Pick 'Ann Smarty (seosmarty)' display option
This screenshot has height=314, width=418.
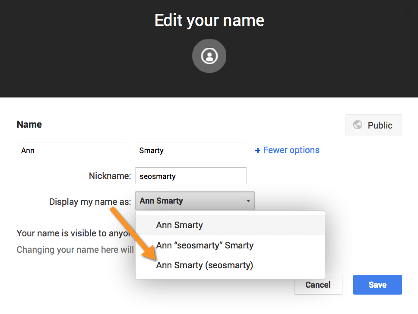[x=205, y=265]
